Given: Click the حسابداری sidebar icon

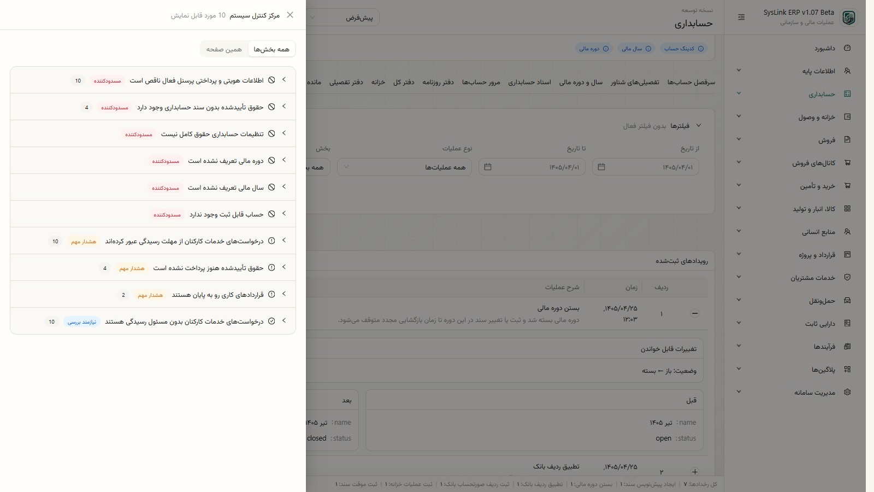Looking at the screenshot, I should click(x=847, y=94).
